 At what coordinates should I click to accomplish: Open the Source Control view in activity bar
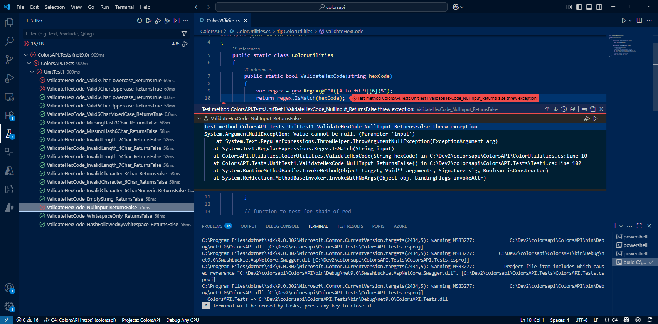(x=9, y=59)
